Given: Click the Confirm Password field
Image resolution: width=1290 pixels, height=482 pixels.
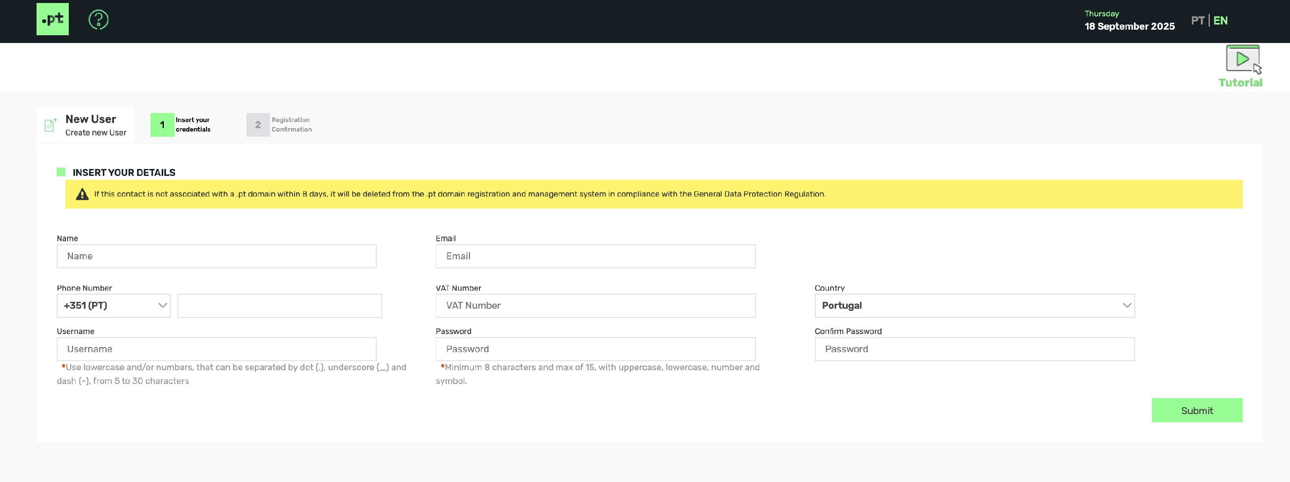Looking at the screenshot, I should [974, 349].
